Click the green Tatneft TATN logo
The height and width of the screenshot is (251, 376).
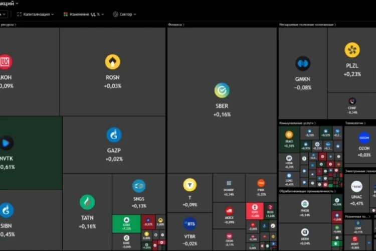(x=87, y=202)
